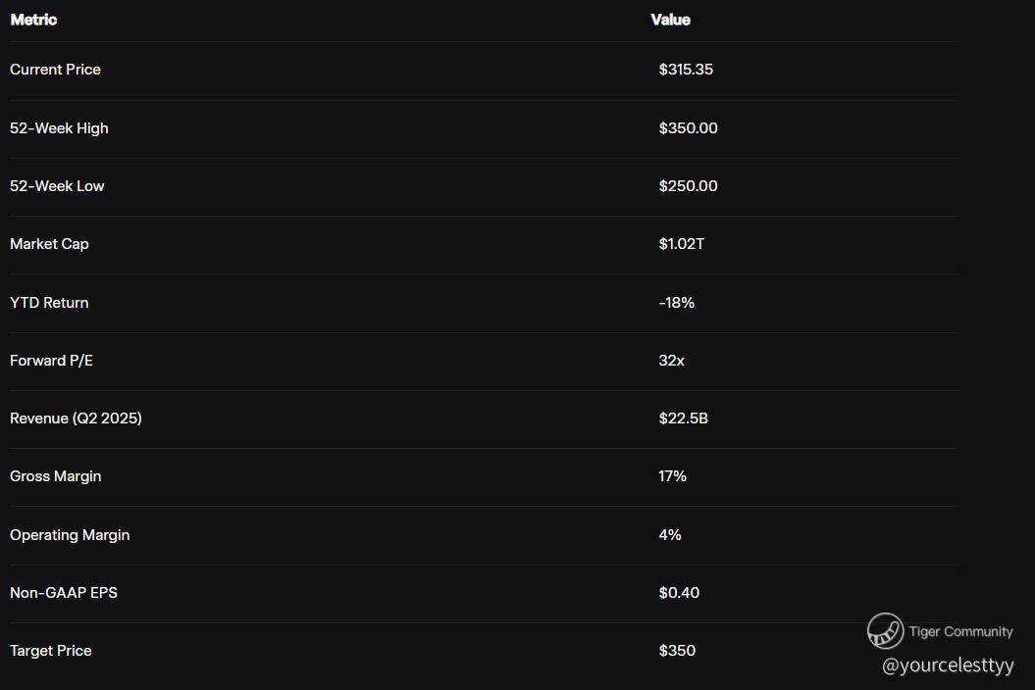Select the -18% return value

676,303
